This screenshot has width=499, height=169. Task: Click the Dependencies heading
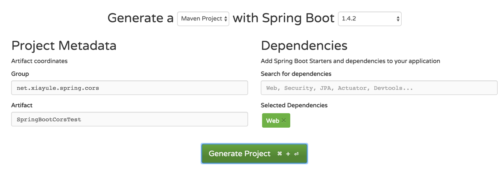304,46
